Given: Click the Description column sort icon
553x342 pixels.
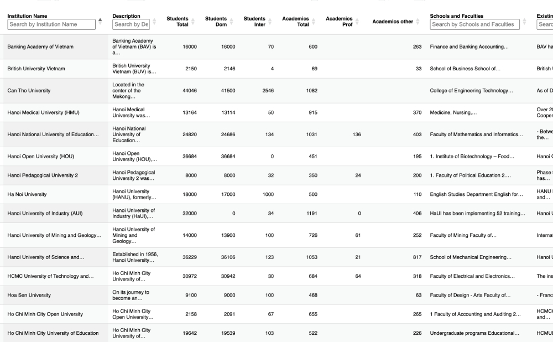Looking at the screenshot, I should pos(154,22).
